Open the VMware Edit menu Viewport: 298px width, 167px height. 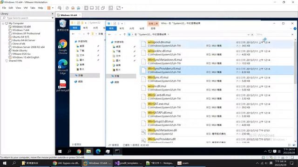pyautogui.click(x=11, y=8)
